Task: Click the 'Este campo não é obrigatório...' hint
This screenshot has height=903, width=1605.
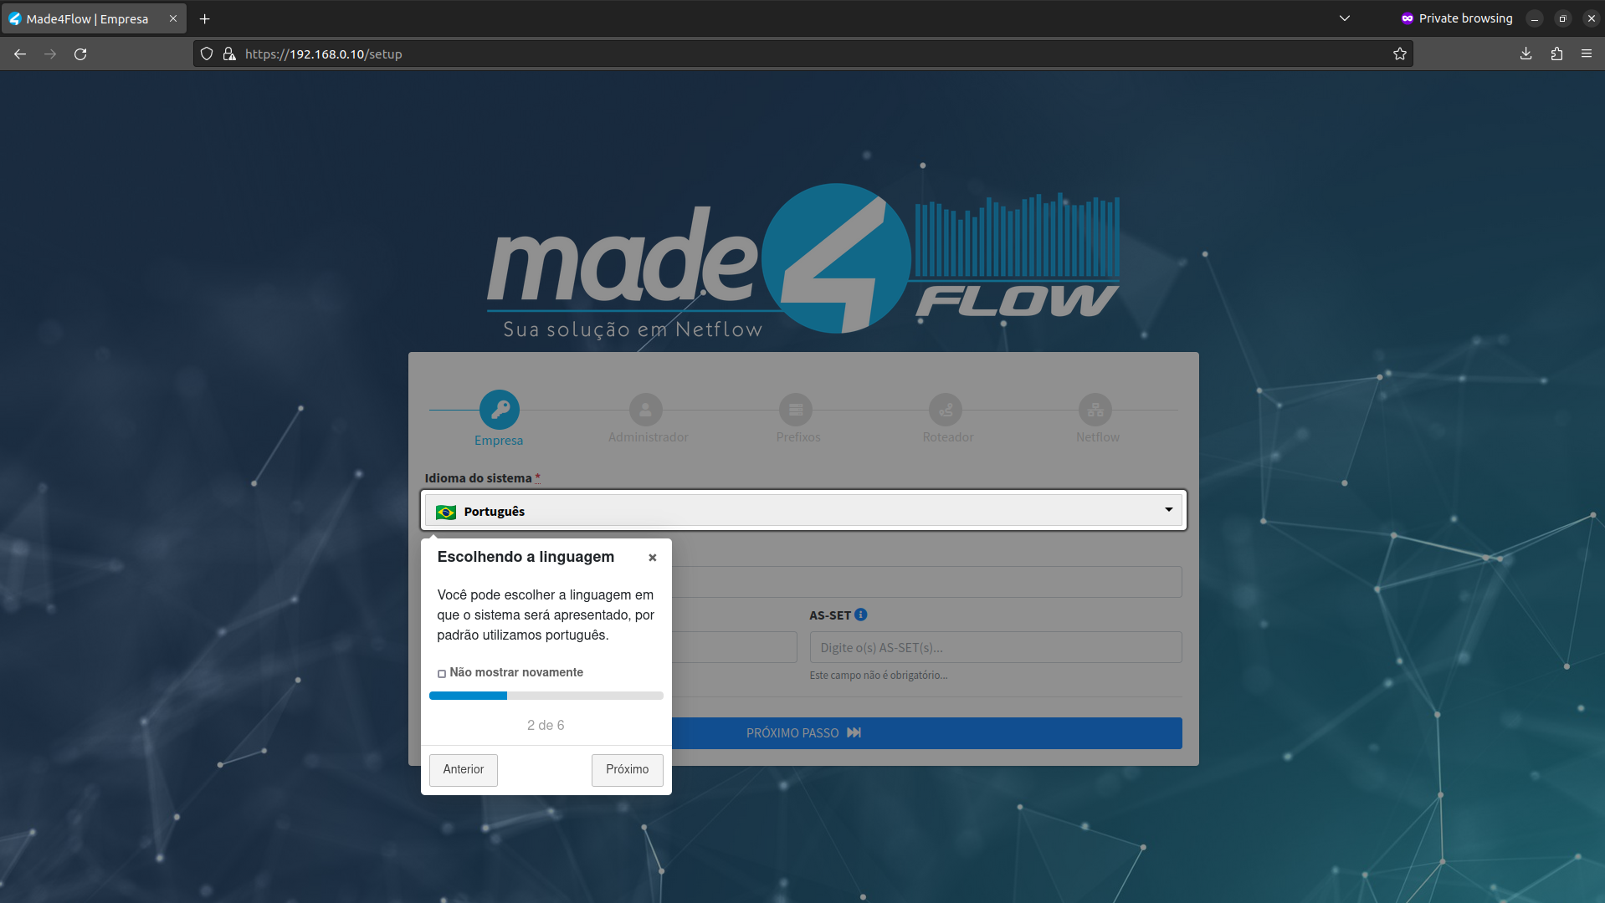Action: 879,676
